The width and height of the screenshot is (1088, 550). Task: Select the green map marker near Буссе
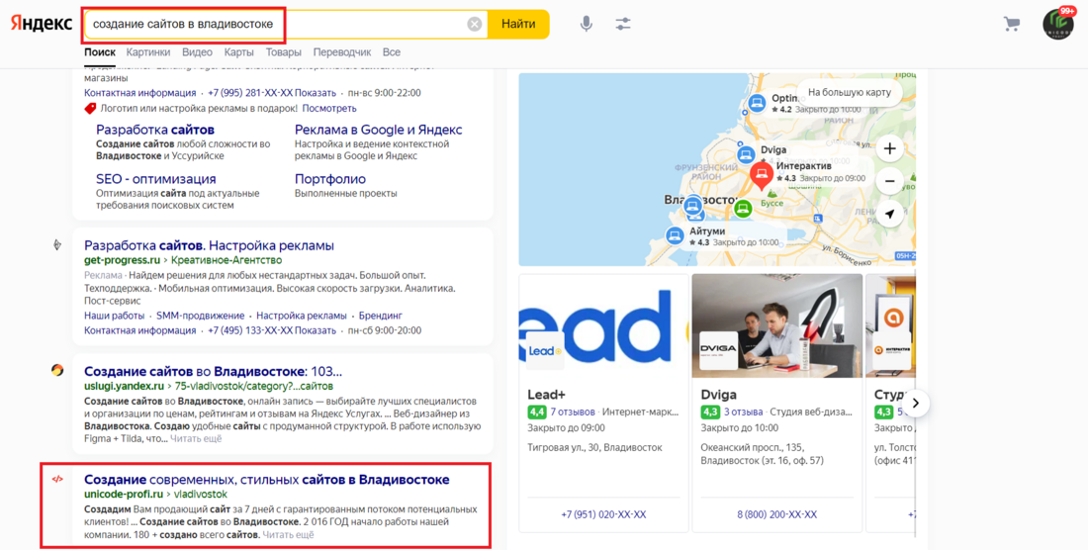click(743, 208)
